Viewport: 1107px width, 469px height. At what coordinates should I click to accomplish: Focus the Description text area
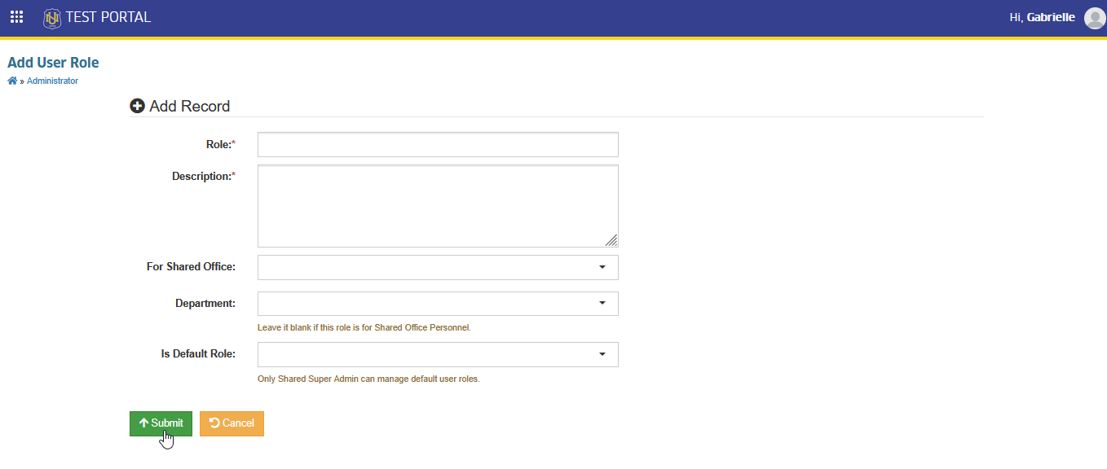click(x=438, y=206)
